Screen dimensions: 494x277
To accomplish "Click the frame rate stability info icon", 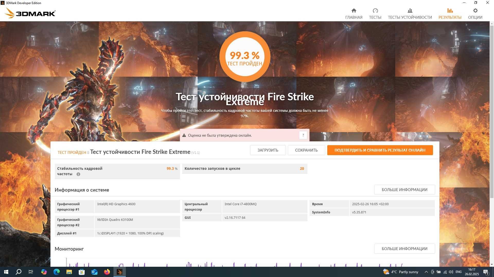I will [78, 174].
